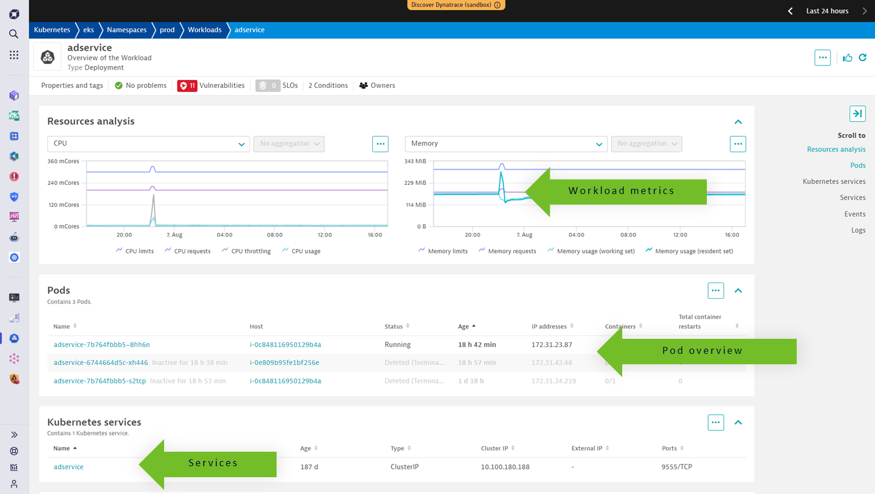This screenshot has width=875, height=494.
Task: Open pod adservice-6744664d5c-xh446
Action: click(101, 363)
